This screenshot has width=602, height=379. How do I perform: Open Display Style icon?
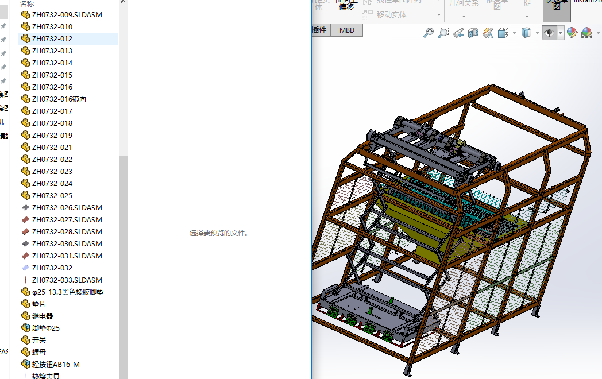tap(526, 33)
